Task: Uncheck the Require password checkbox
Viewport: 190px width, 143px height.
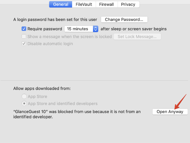Action: coord(24,29)
